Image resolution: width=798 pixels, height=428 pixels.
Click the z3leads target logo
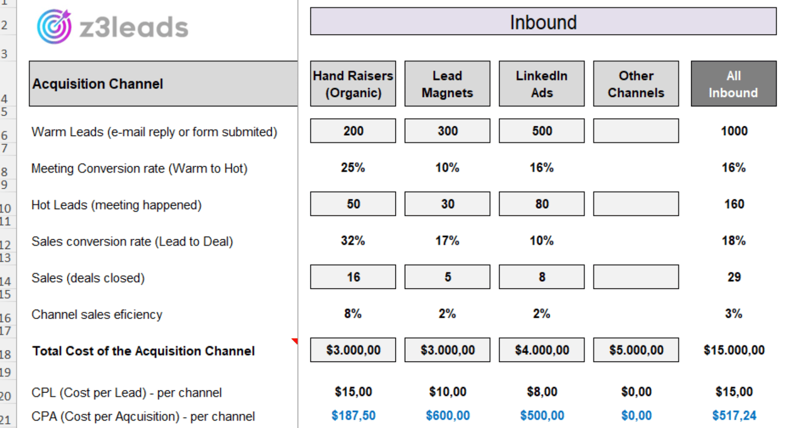(x=54, y=27)
